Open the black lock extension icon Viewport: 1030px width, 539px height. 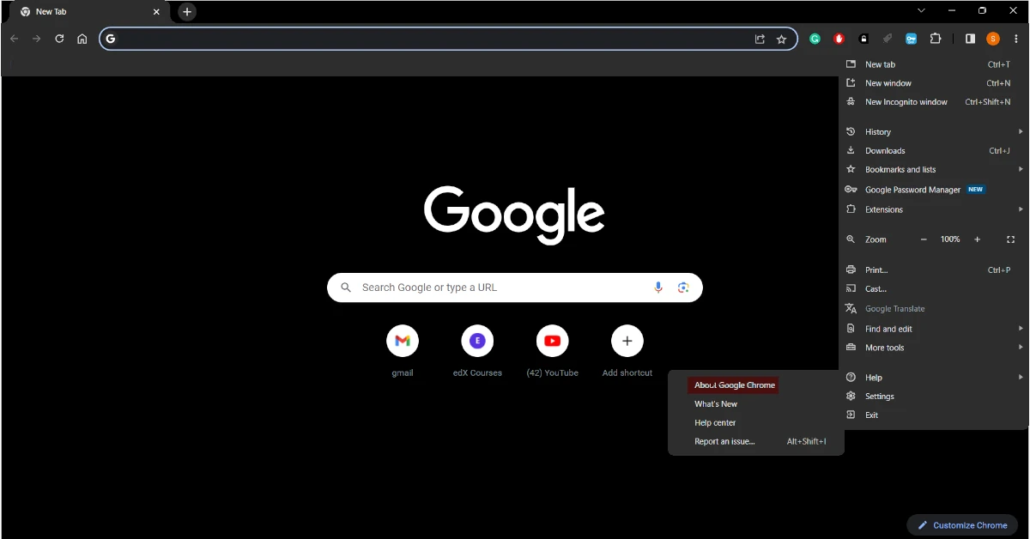click(863, 39)
